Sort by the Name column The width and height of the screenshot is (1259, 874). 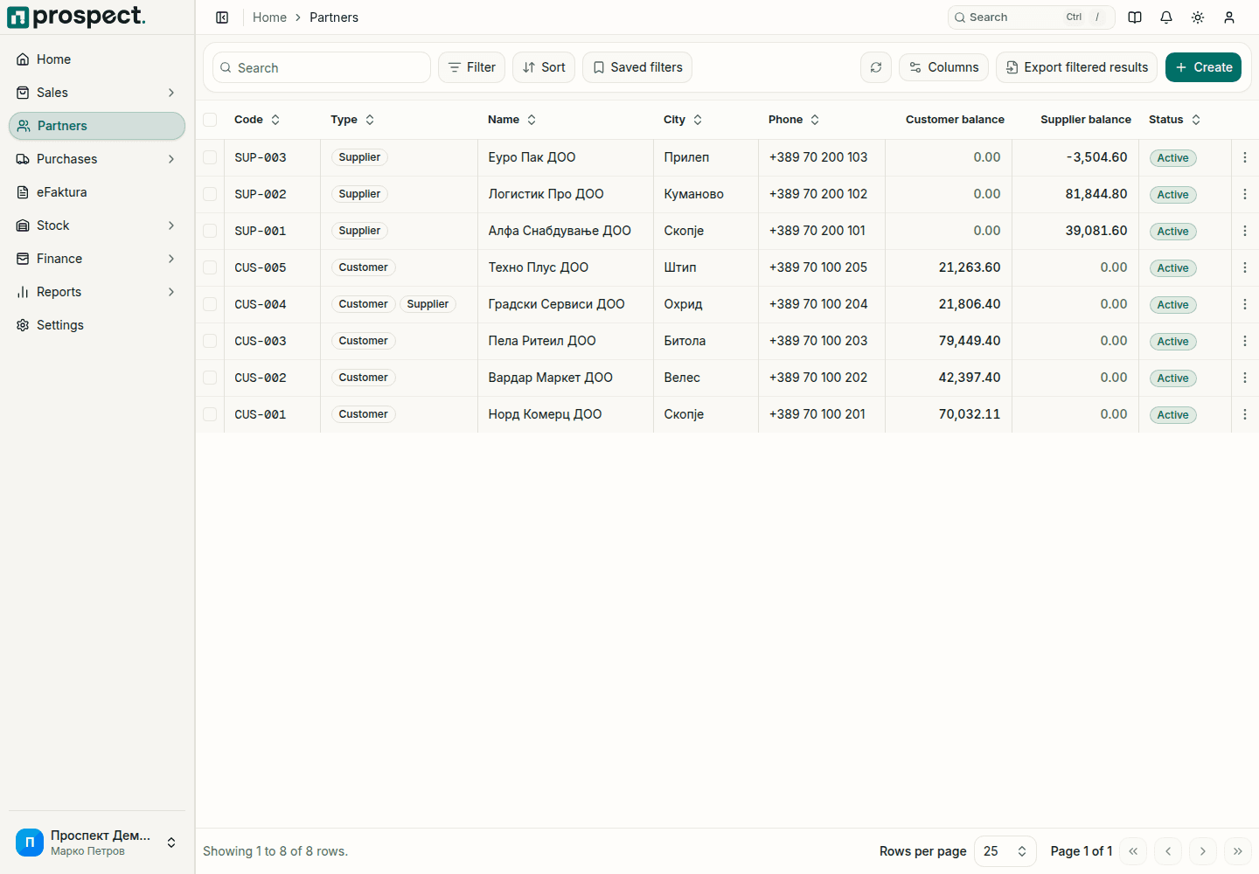click(512, 120)
